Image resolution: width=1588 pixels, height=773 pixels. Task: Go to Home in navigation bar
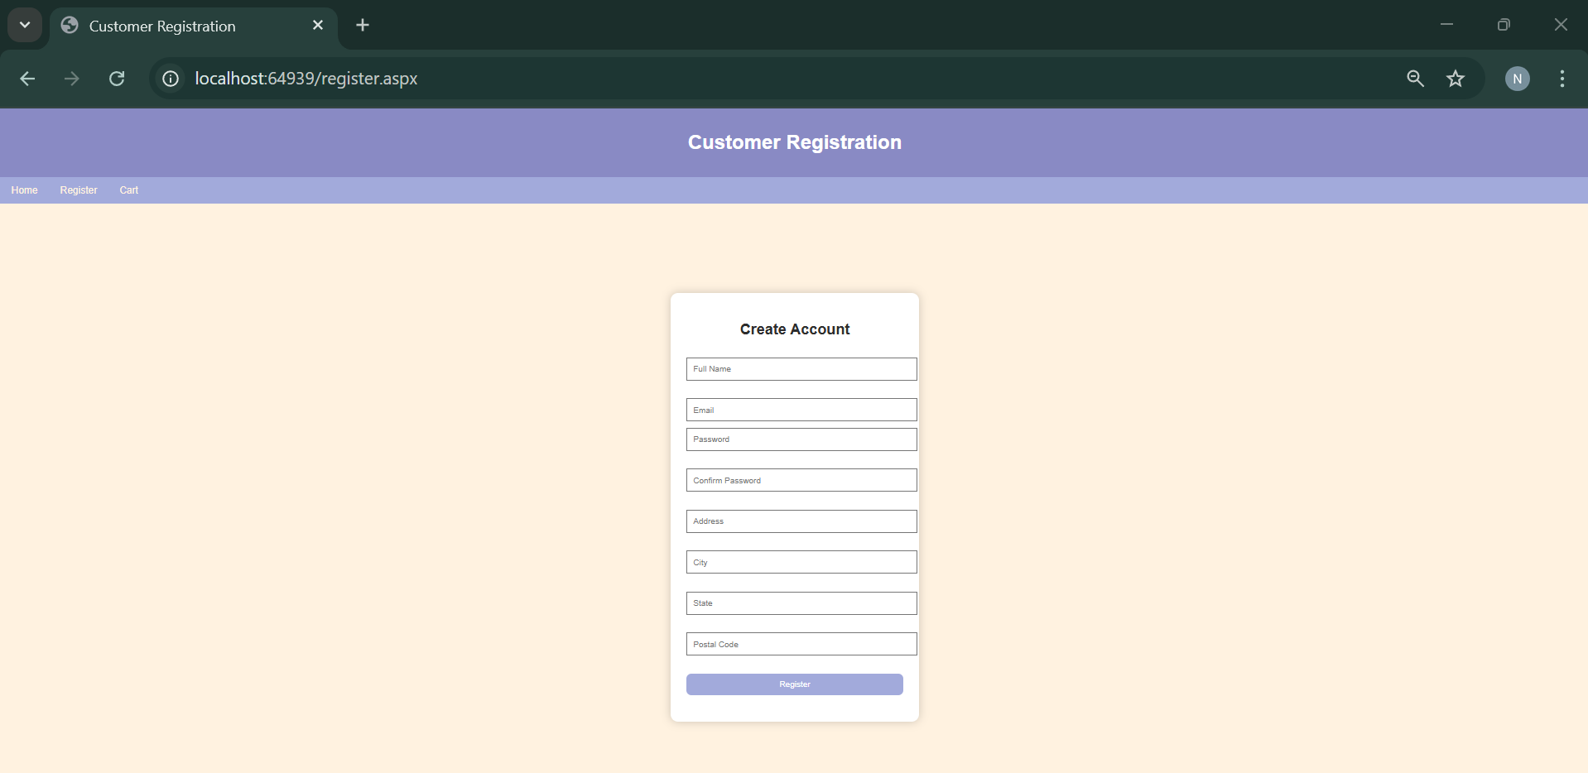point(24,190)
